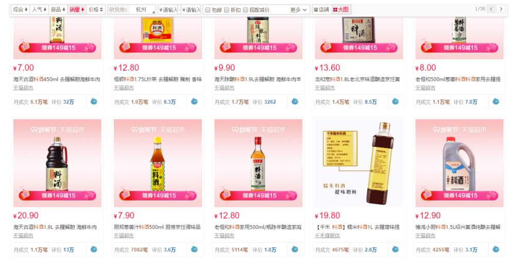510x268 pixels.
Task: Go to previous results page arrow
Action: pos(491,9)
